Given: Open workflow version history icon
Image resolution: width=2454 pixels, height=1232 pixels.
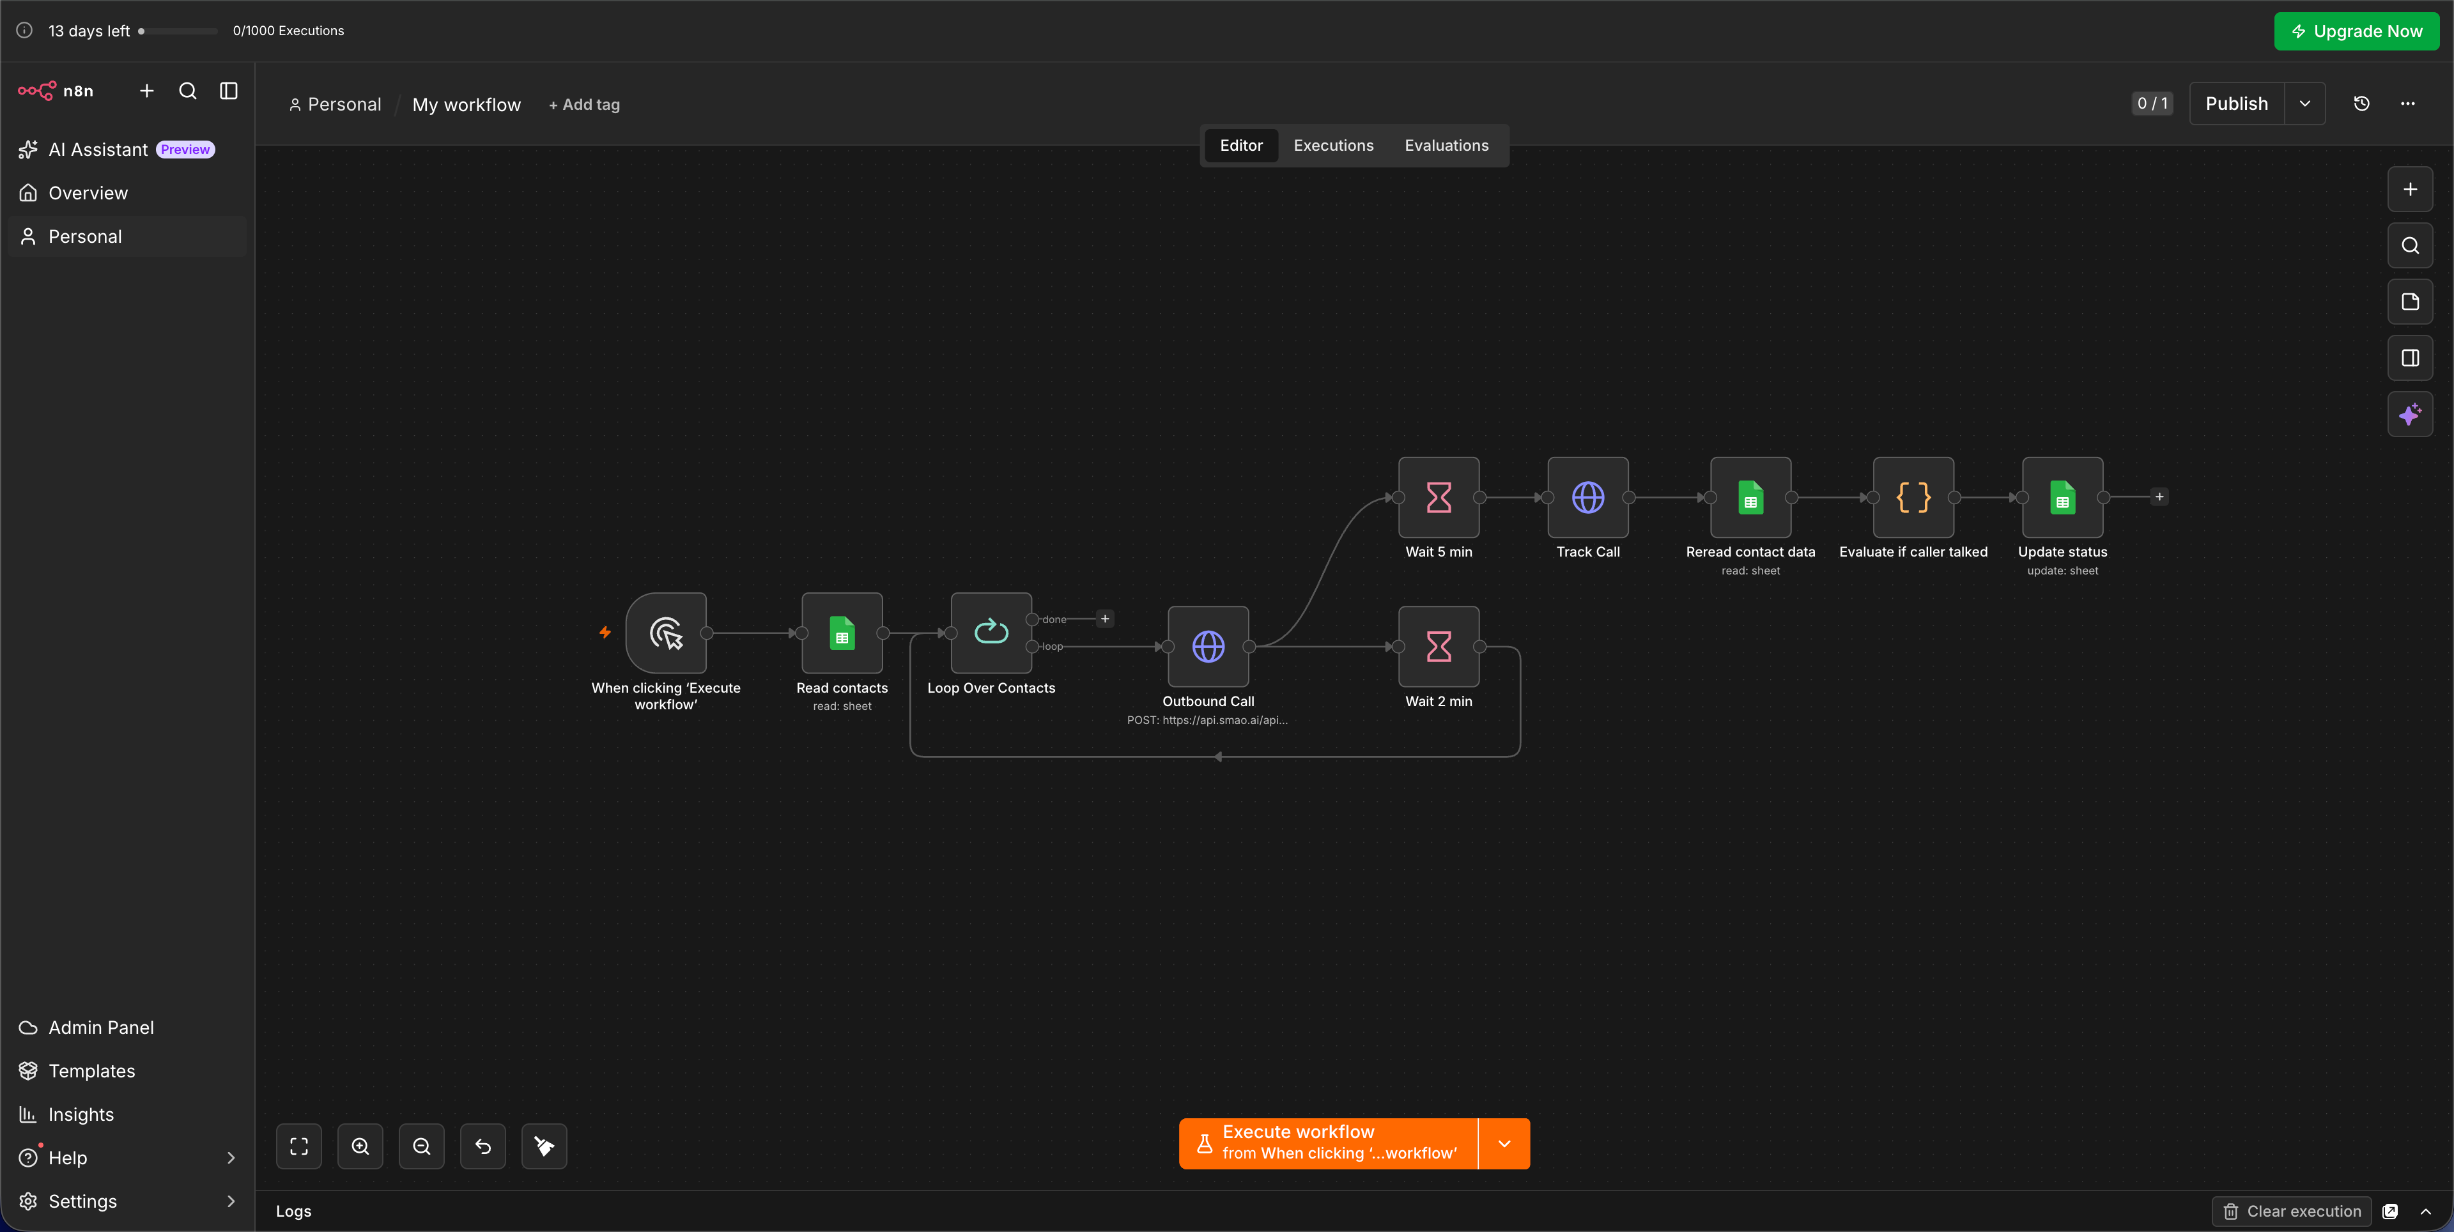Looking at the screenshot, I should tap(2361, 104).
